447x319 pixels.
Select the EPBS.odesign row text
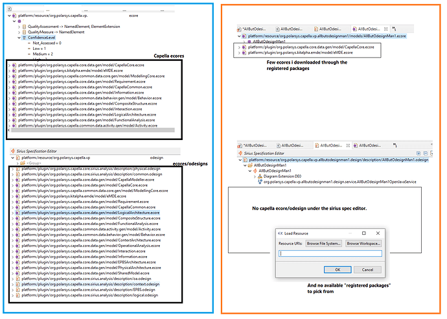point(88,290)
